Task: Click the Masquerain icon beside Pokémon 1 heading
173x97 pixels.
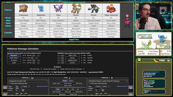Action: (32, 78)
